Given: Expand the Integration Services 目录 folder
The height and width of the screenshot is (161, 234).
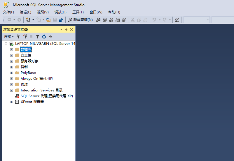Looking at the screenshot, I should [x=11, y=90].
